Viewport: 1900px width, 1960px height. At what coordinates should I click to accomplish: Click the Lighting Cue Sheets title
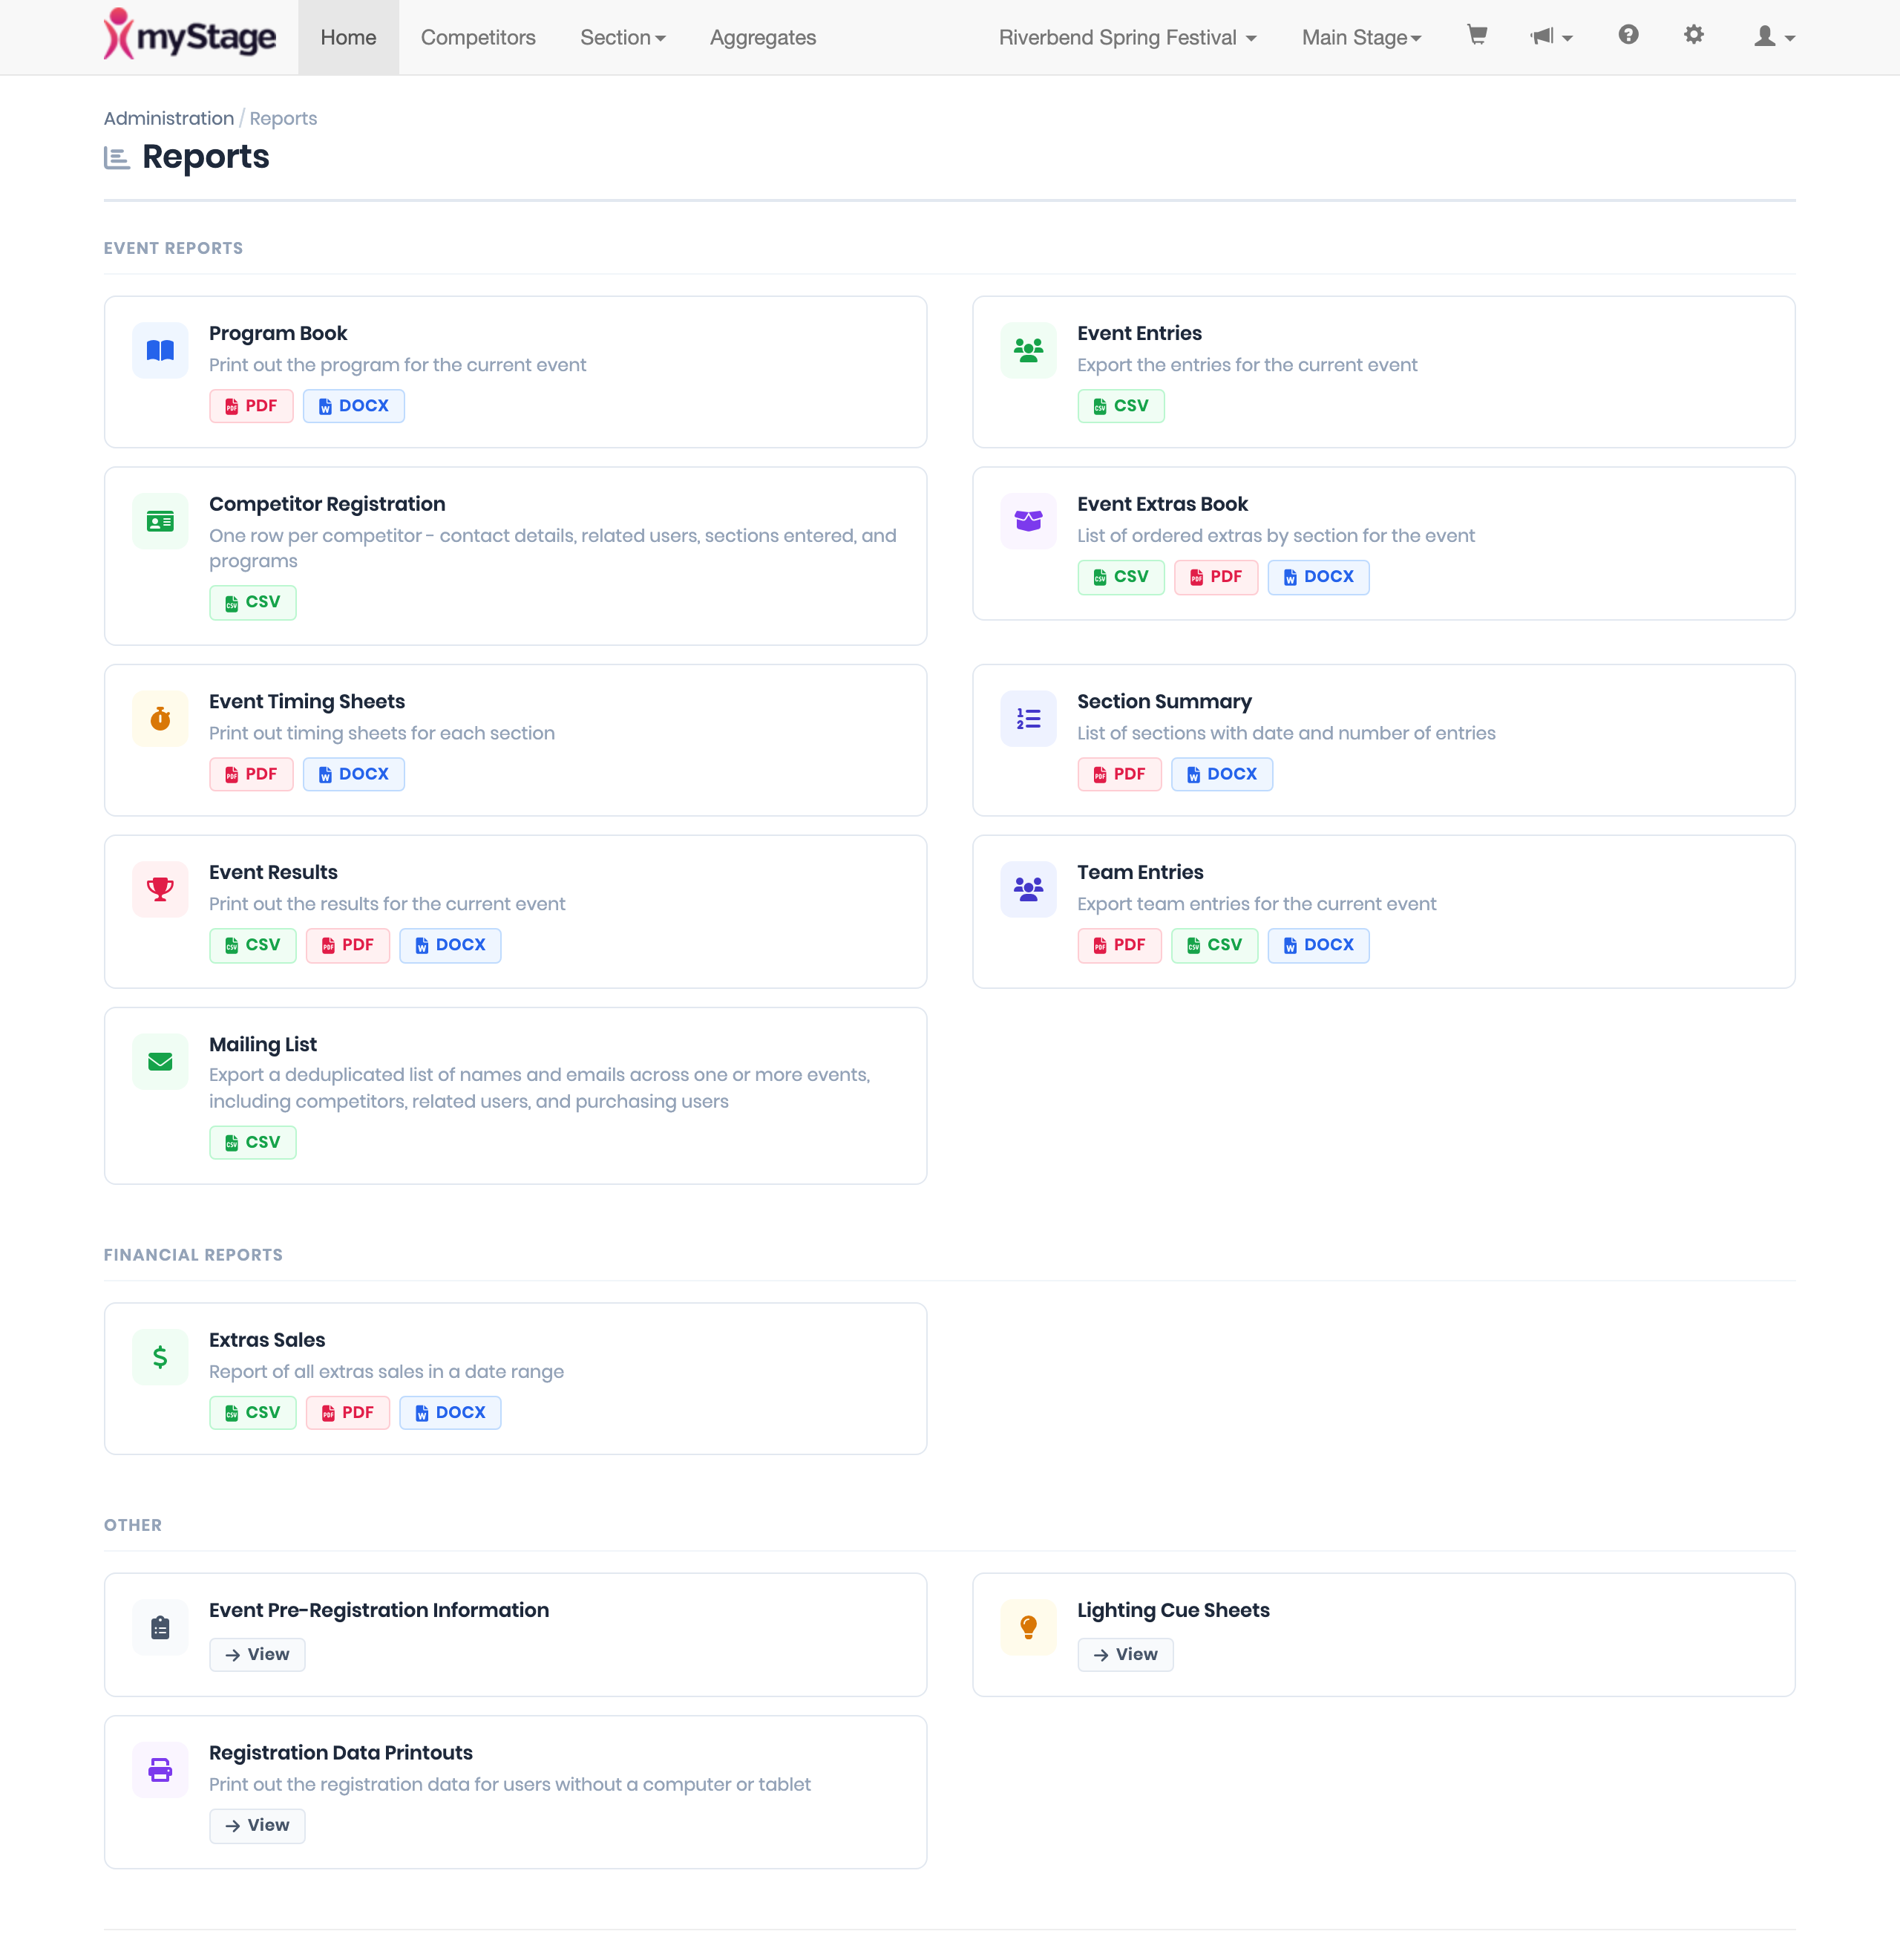point(1173,1610)
